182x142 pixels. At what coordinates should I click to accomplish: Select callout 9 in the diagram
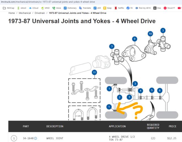(134, 39)
